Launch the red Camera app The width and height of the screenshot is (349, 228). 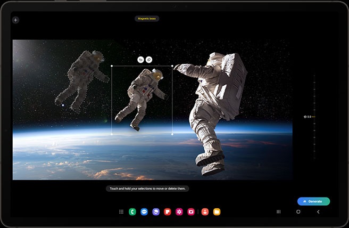click(x=191, y=211)
